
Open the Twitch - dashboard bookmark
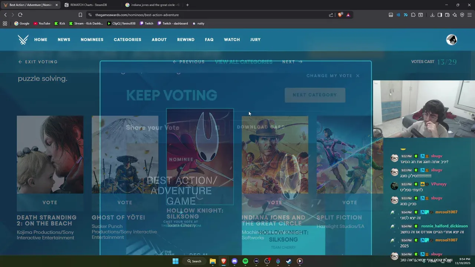click(x=173, y=23)
